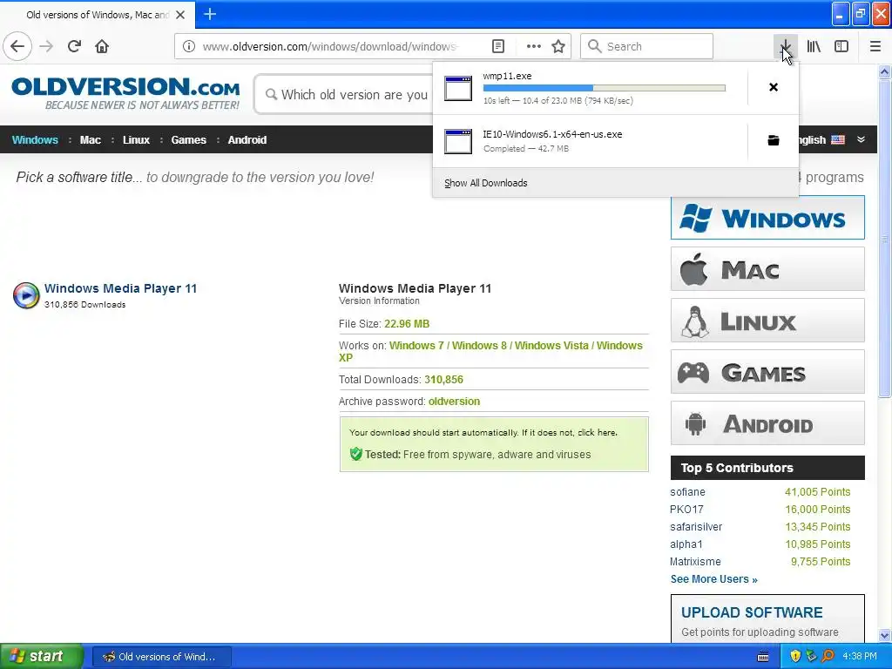This screenshot has height=669, width=892.
Task: Click the scrollbar up arrow
Action: (885, 72)
